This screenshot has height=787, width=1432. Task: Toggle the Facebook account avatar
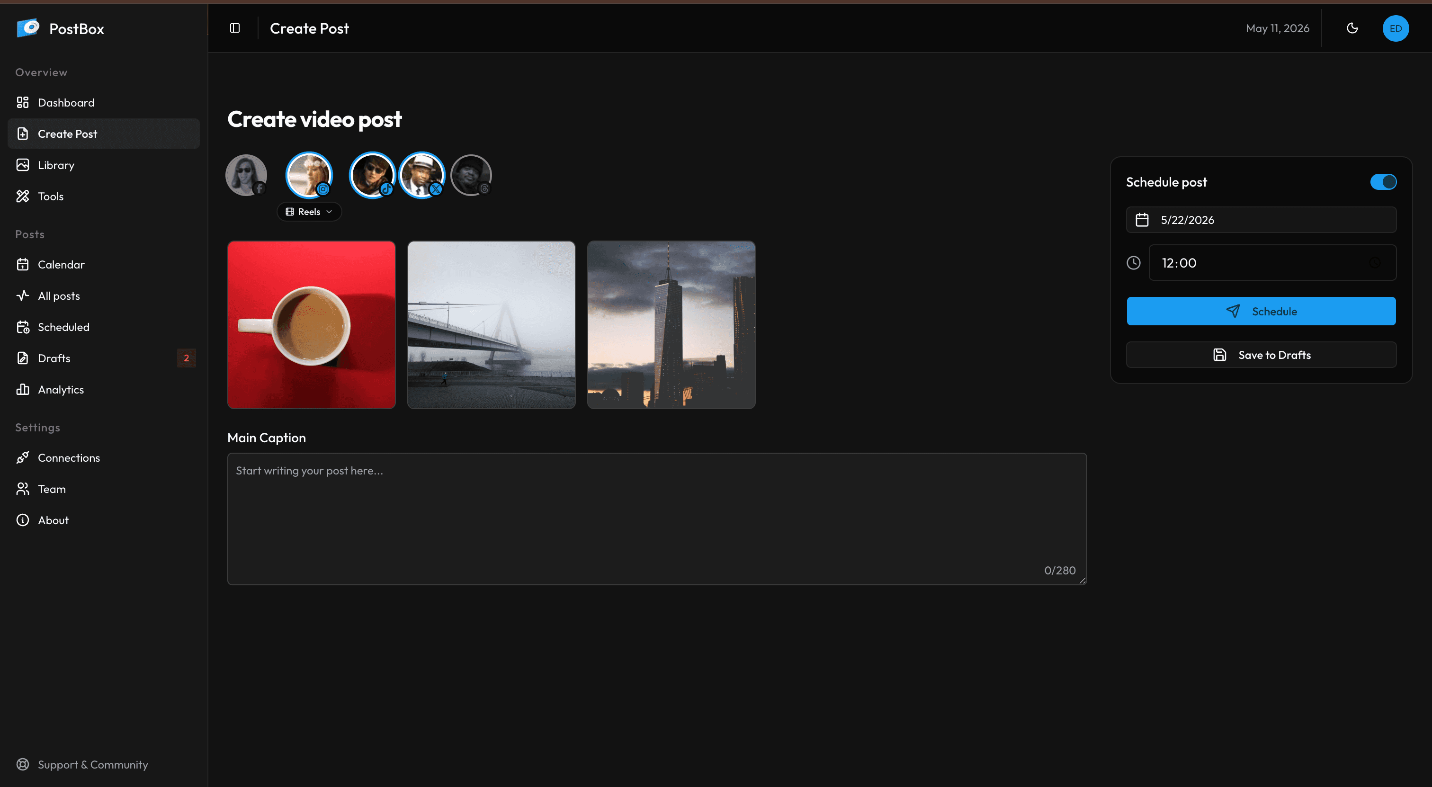pos(246,175)
